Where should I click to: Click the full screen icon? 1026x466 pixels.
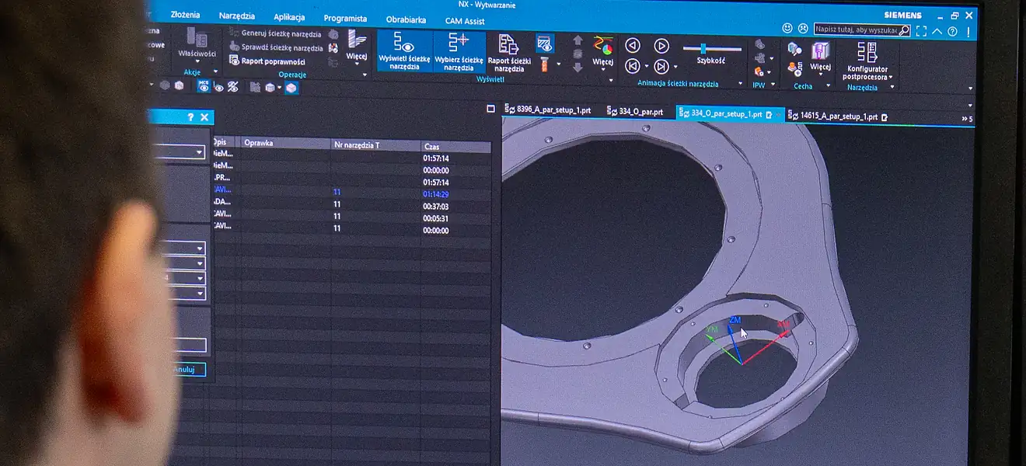tap(921, 31)
